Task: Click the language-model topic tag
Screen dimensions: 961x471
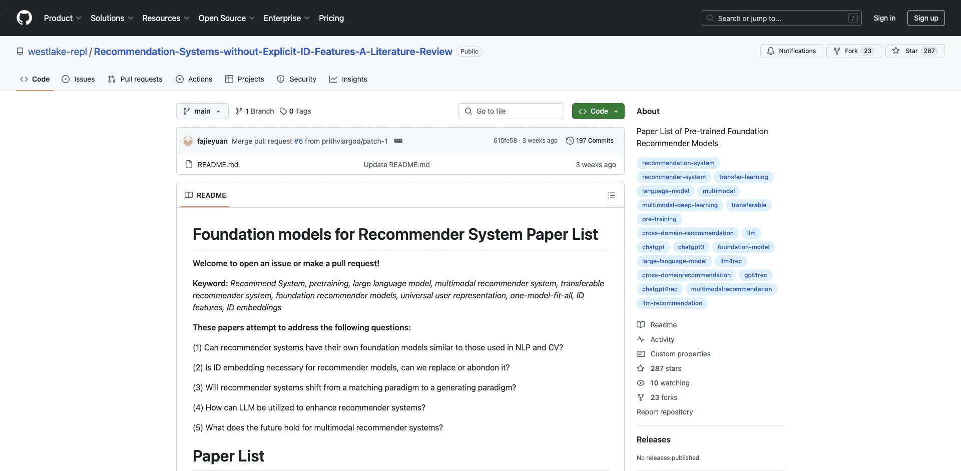Action: 666,191
